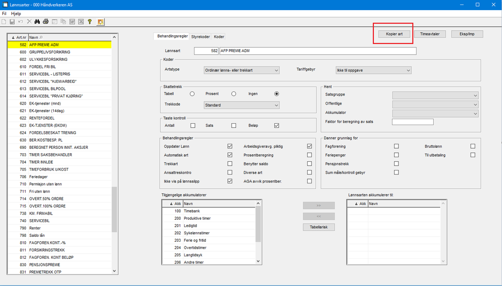Click the >> add accumulator button
The height and width of the screenshot is (286, 502).
pyautogui.click(x=319, y=206)
